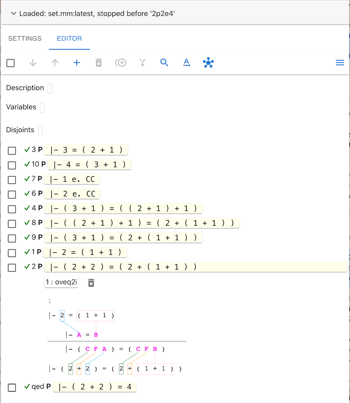Click the green checkmark of step 3
The height and width of the screenshot is (403, 350).
[27, 149]
